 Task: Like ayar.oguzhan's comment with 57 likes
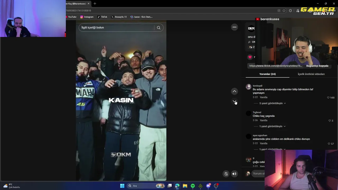[x=329, y=144]
